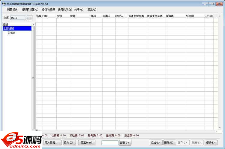This screenshot has width=225, height=149.
Task: Click the 开票人 column header
Action: click(109, 16)
